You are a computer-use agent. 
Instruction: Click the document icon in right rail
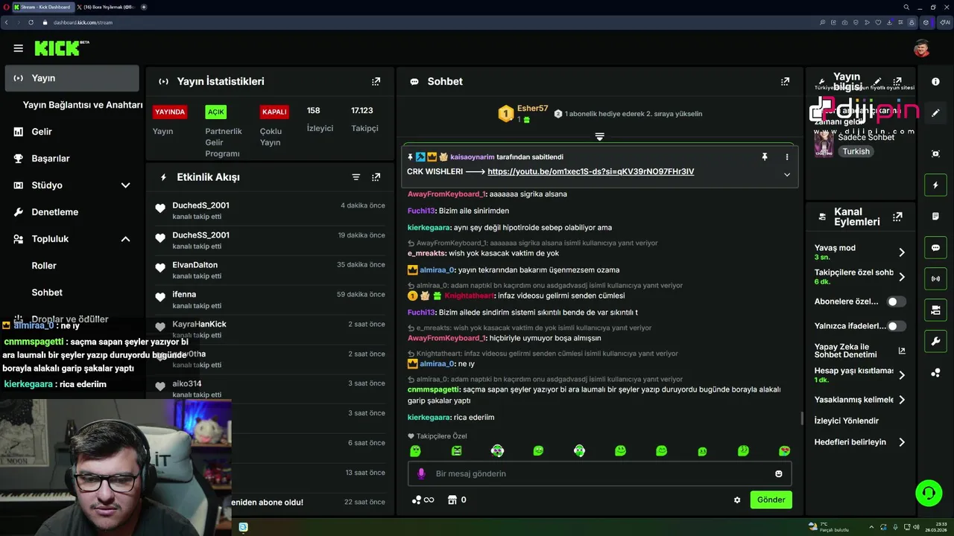[x=935, y=216]
